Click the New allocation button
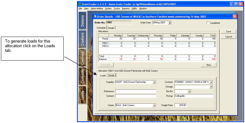Image resolution: width=245 pixels, height=123 pixels. pyautogui.click(x=209, y=65)
